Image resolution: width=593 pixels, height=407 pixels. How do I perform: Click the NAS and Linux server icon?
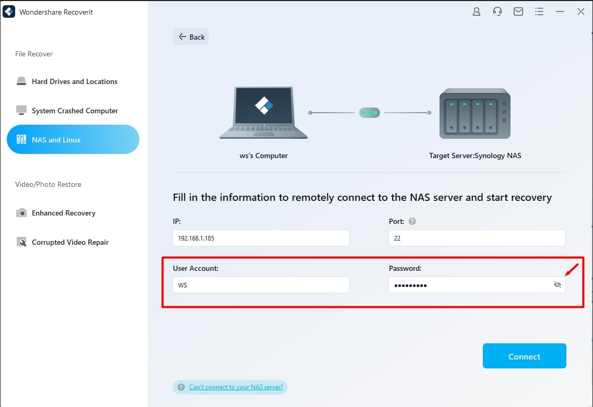tap(21, 139)
